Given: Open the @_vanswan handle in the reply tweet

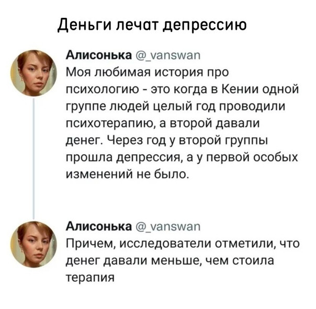Looking at the screenshot, I should click(x=168, y=226).
